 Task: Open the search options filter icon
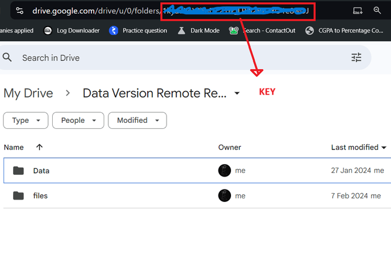point(356,57)
